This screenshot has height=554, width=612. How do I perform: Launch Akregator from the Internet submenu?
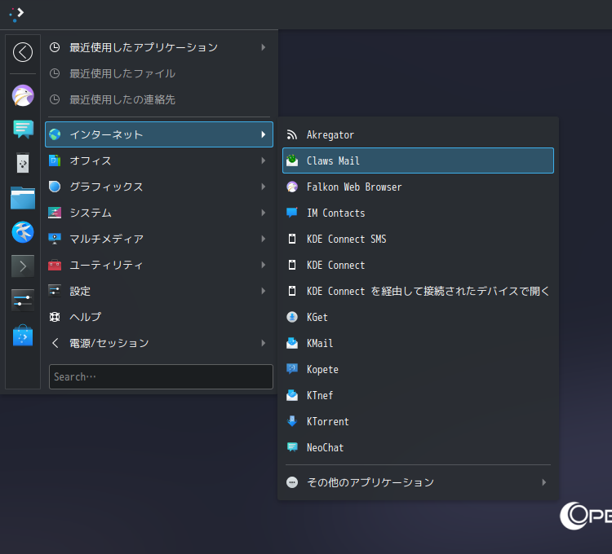(x=418, y=134)
